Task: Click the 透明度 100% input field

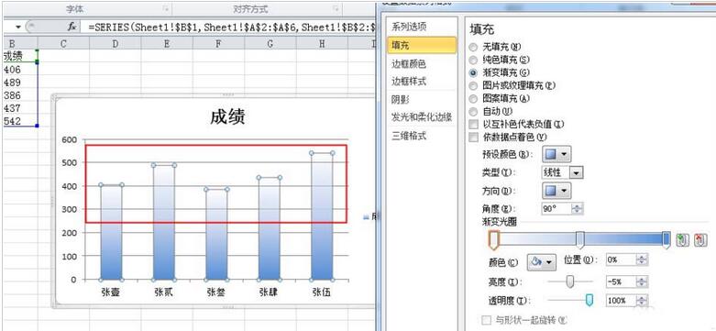Action: [x=622, y=301]
